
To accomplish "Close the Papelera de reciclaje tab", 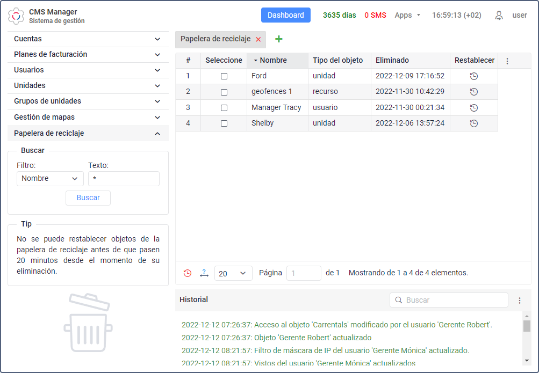I will point(258,39).
